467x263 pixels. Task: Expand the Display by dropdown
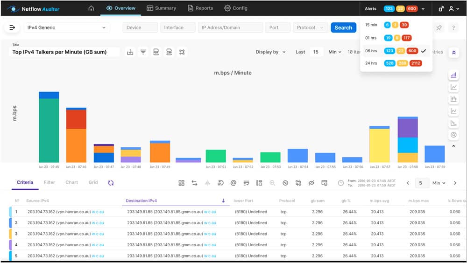pyautogui.click(x=271, y=52)
